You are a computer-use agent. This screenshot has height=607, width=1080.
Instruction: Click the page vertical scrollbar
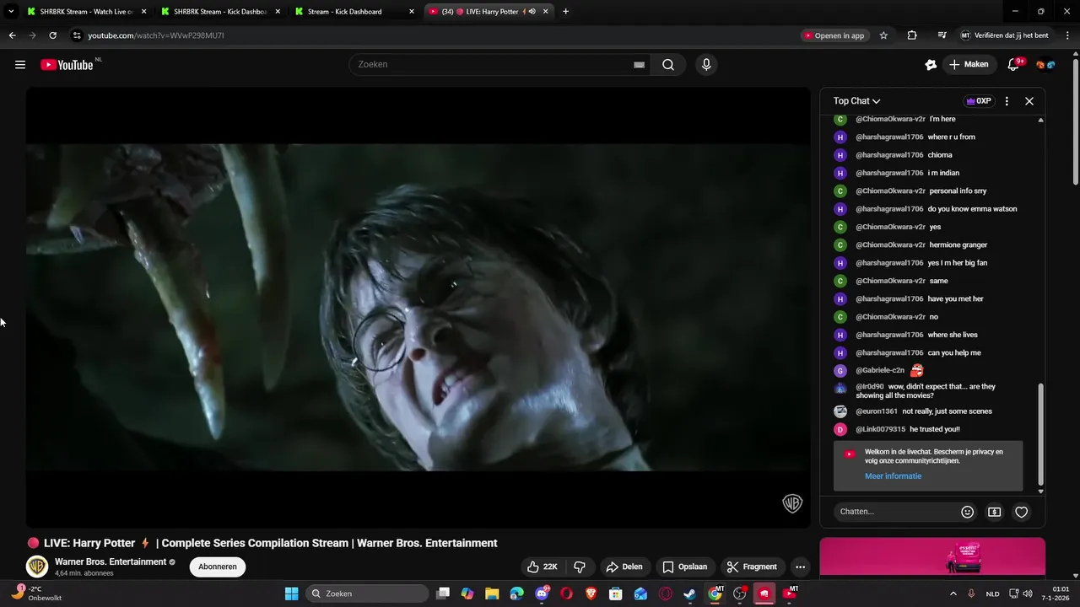pos(1076,121)
